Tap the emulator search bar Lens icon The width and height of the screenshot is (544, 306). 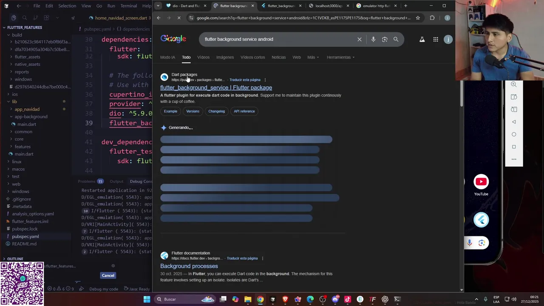482,243
